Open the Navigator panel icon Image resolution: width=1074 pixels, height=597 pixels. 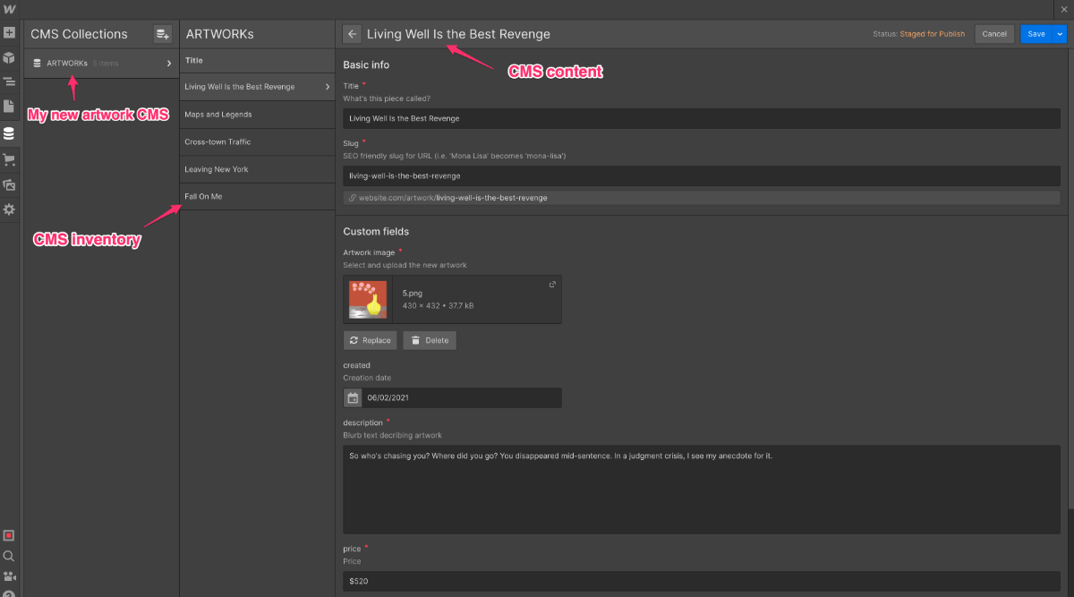tap(9, 82)
